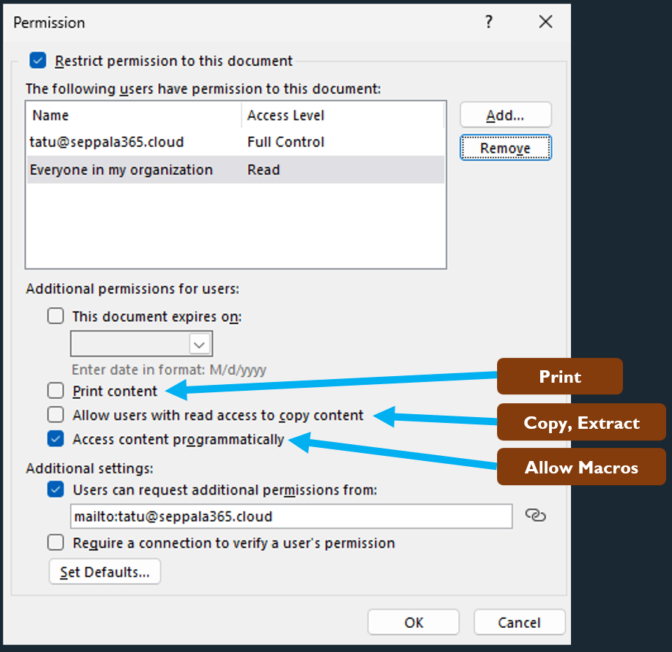Confirm with the OK button
This screenshot has width=672, height=652.
point(414,622)
